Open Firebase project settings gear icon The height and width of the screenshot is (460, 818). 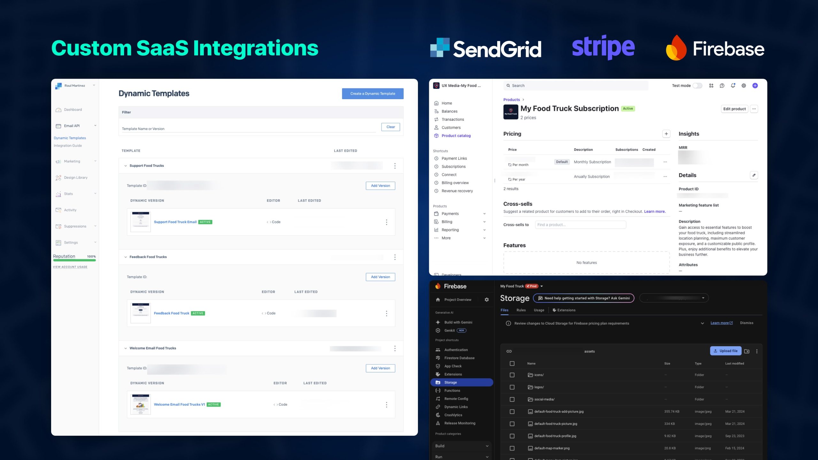[487, 300]
